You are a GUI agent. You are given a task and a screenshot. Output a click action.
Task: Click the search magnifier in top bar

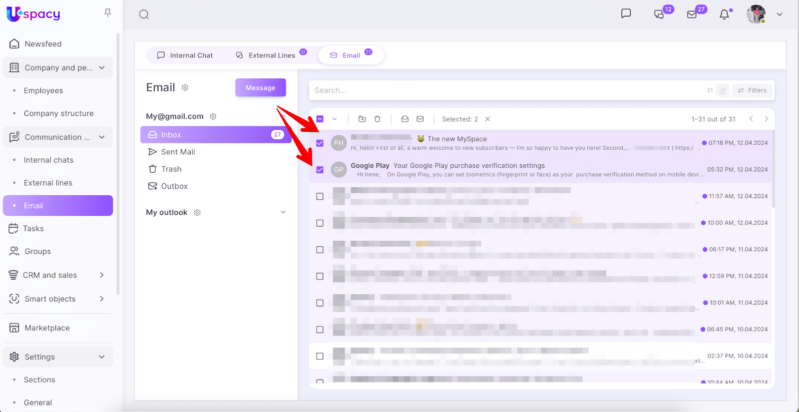click(x=144, y=14)
